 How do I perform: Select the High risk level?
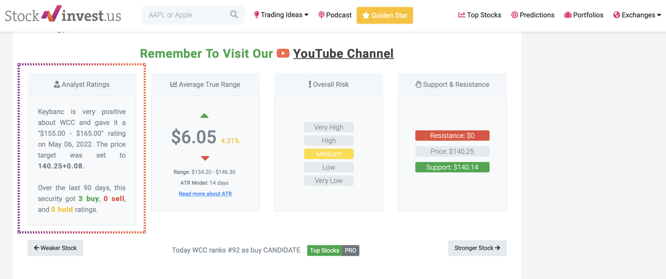coord(329,140)
